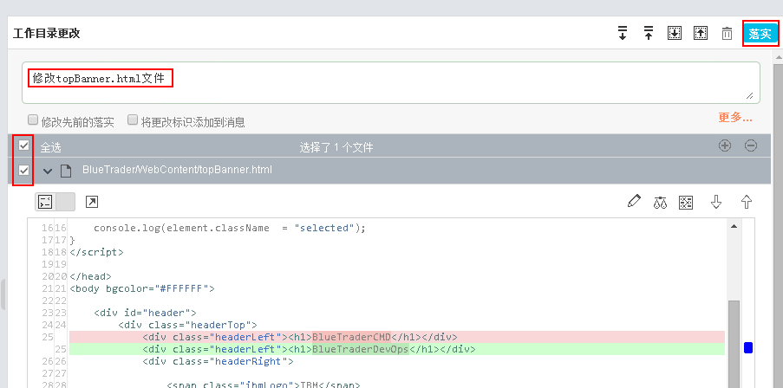Click the 落实 commit button
Viewport: 783px width, 388px height.
point(760,34)
